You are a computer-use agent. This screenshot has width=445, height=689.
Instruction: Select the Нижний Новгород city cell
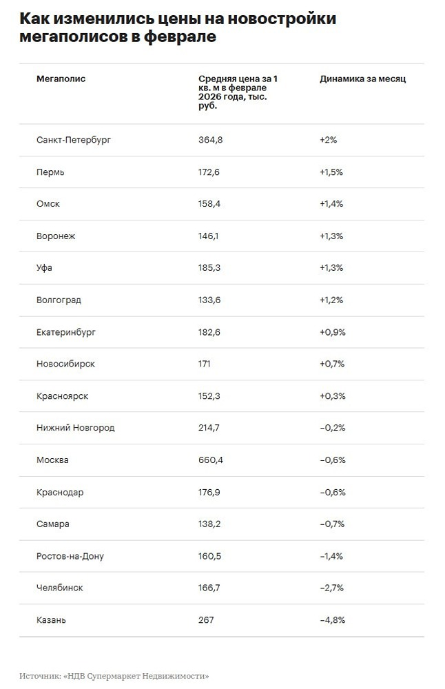tap(75, 428)
